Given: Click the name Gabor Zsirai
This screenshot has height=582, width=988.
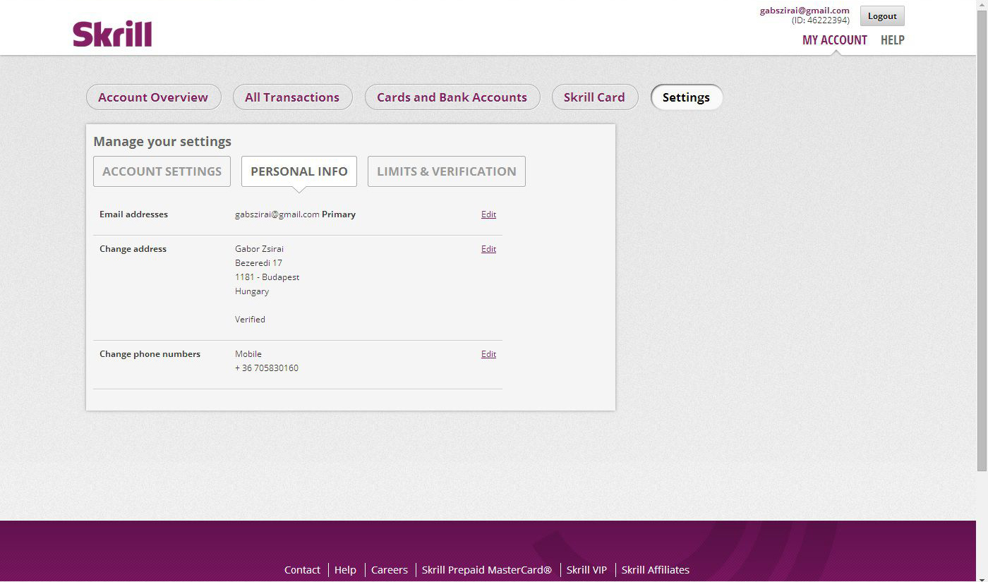Looking at the screenshot, I should click(259, 249).
